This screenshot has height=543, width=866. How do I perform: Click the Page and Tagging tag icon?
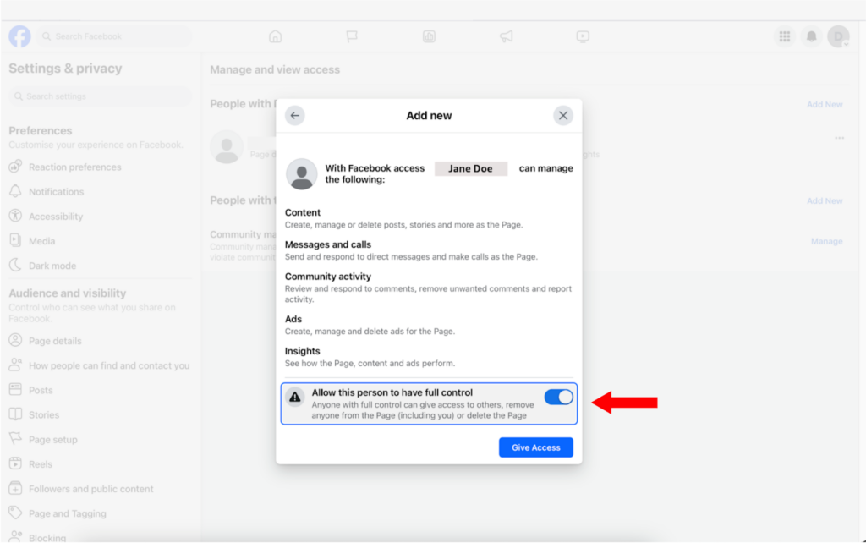coord(15,513)
